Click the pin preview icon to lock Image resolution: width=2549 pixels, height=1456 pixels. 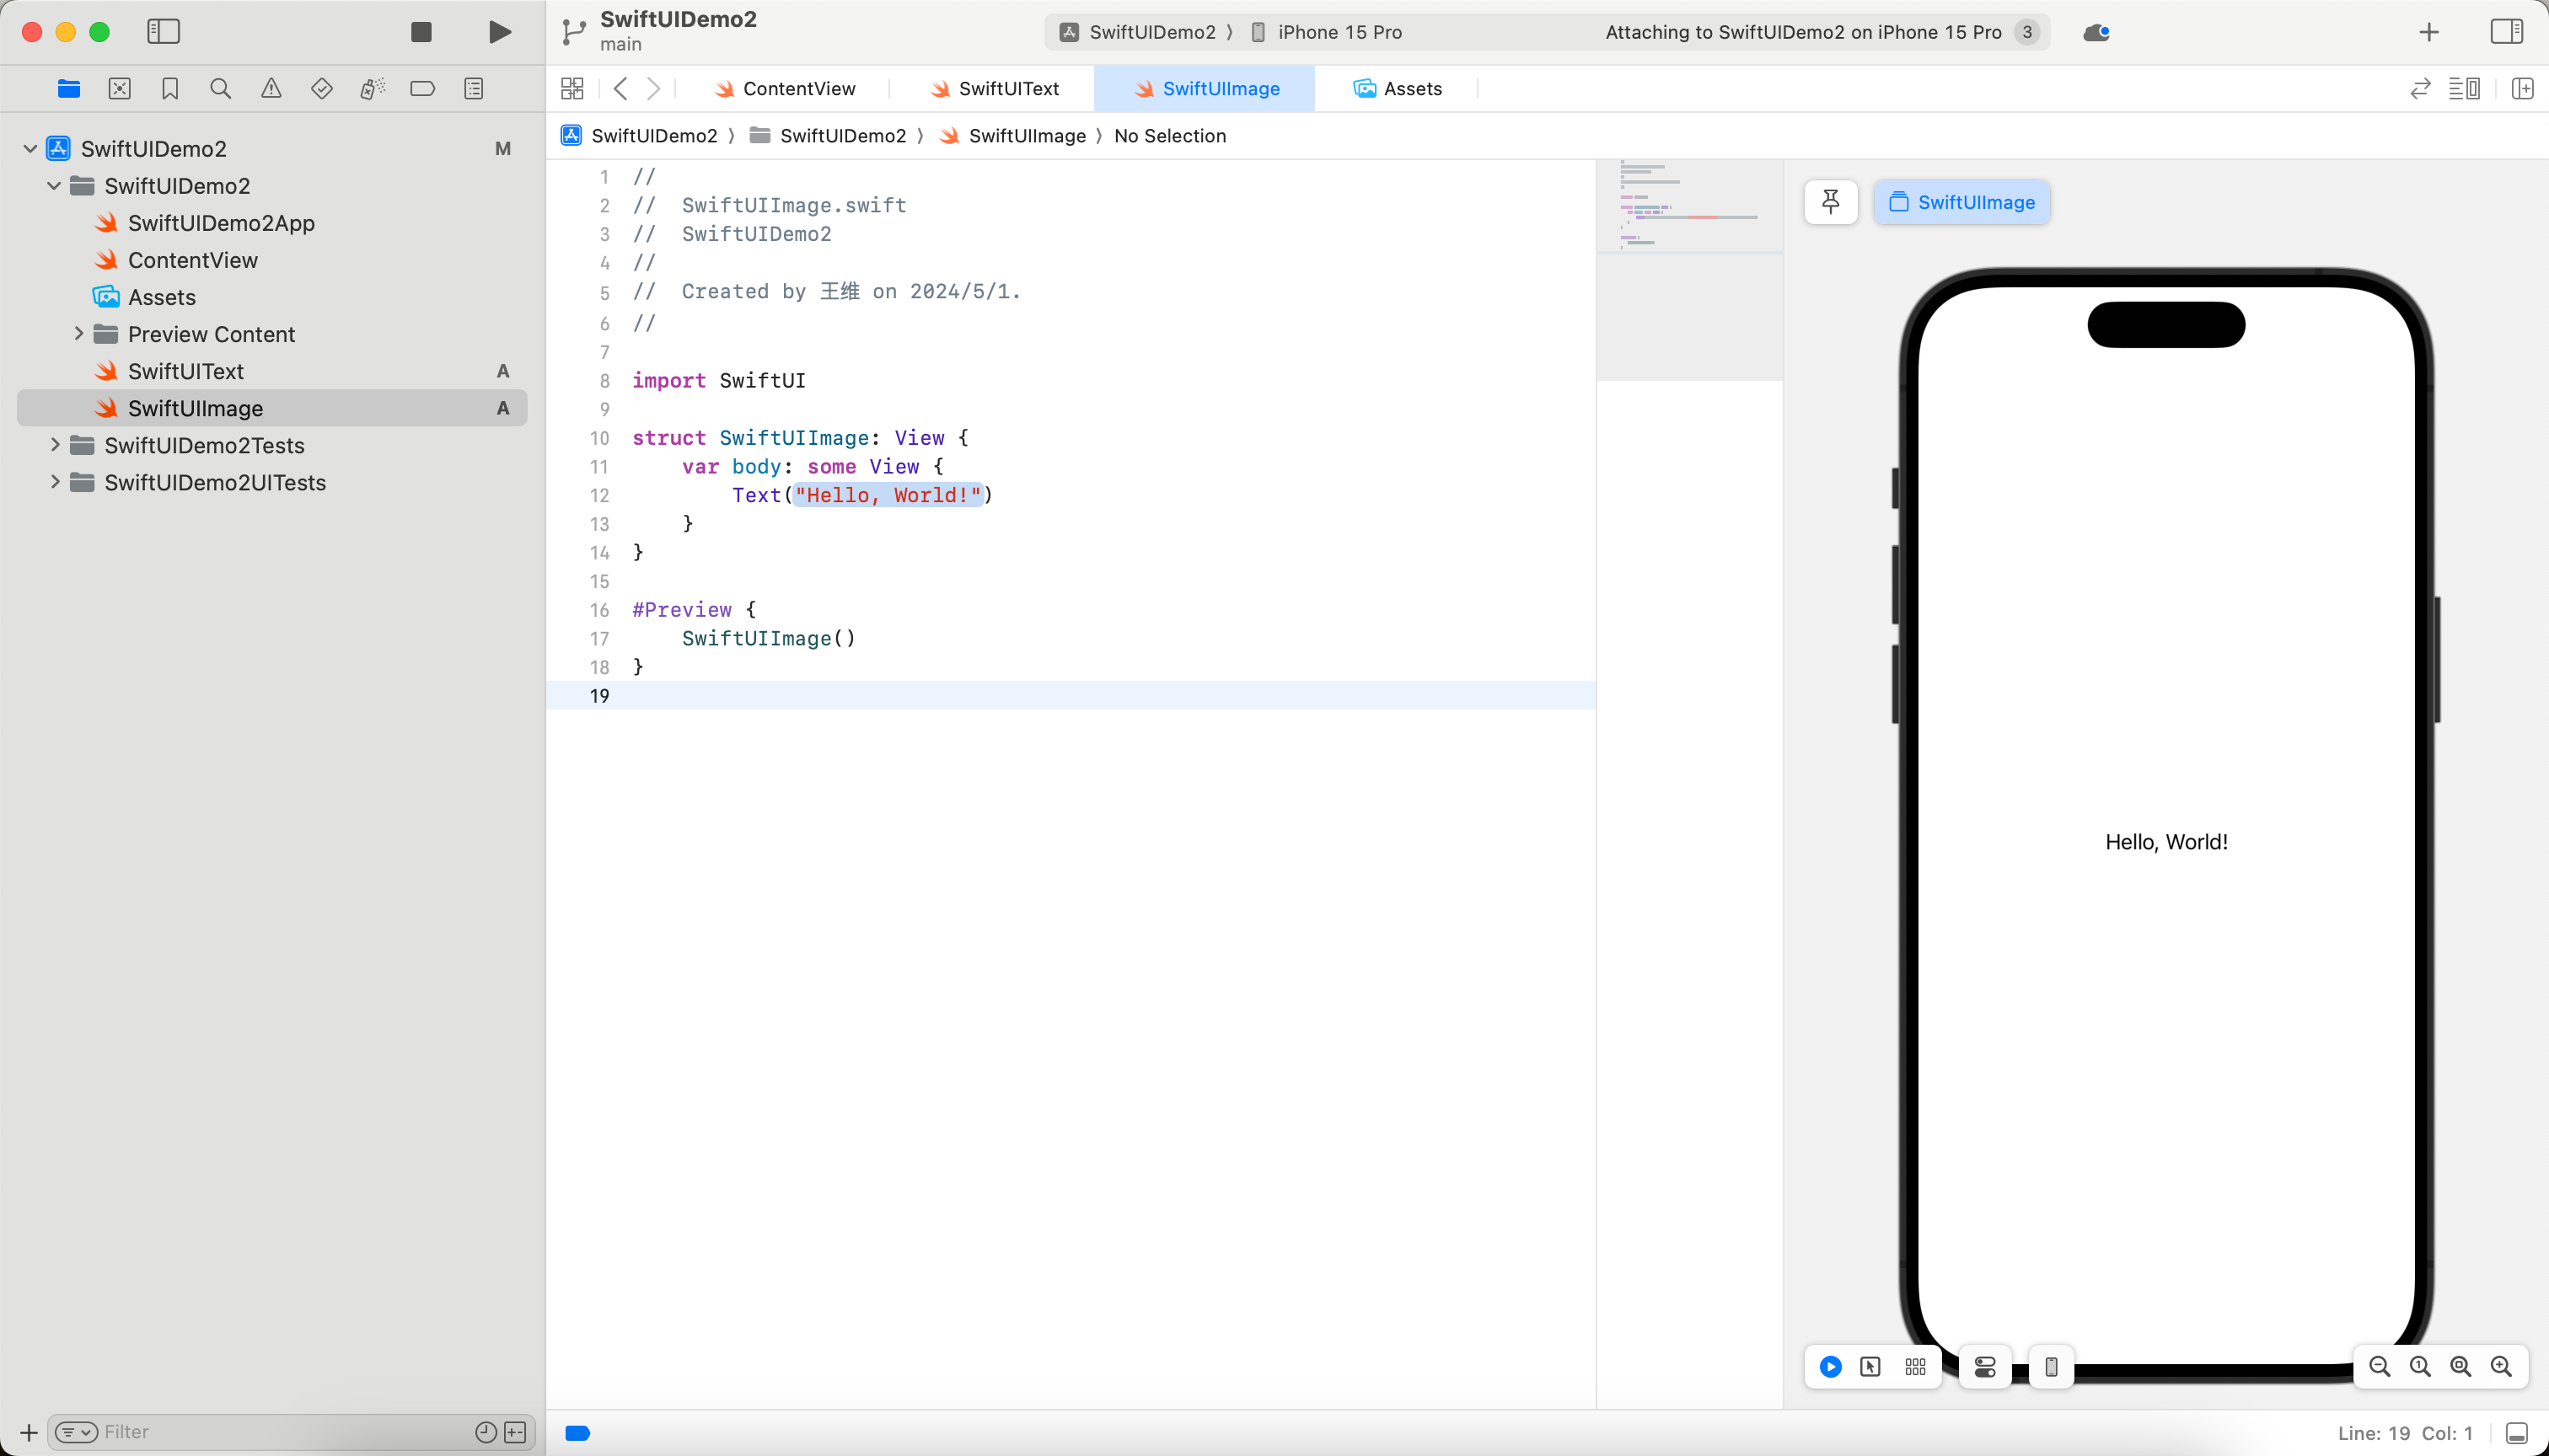pyautogui.click(x=1831, y=201)
